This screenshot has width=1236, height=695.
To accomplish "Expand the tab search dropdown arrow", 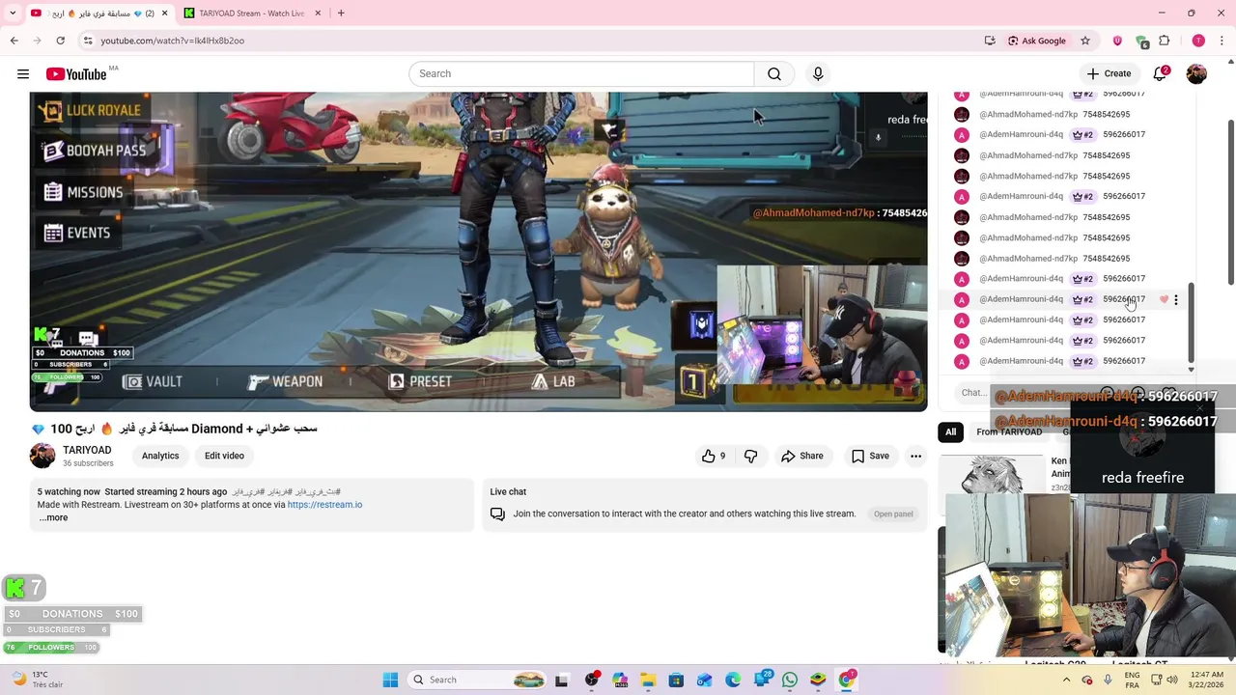I will 13,14.
